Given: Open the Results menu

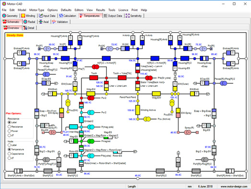Looking at the screenshot, I should [x=101, y=10].
